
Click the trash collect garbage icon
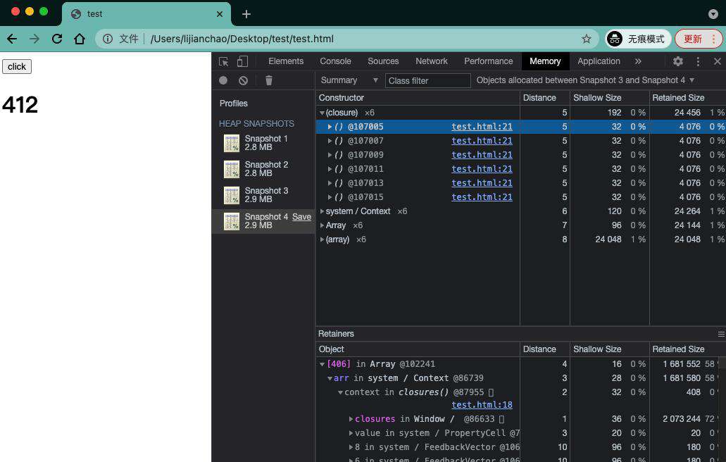(x=268, y=80)
